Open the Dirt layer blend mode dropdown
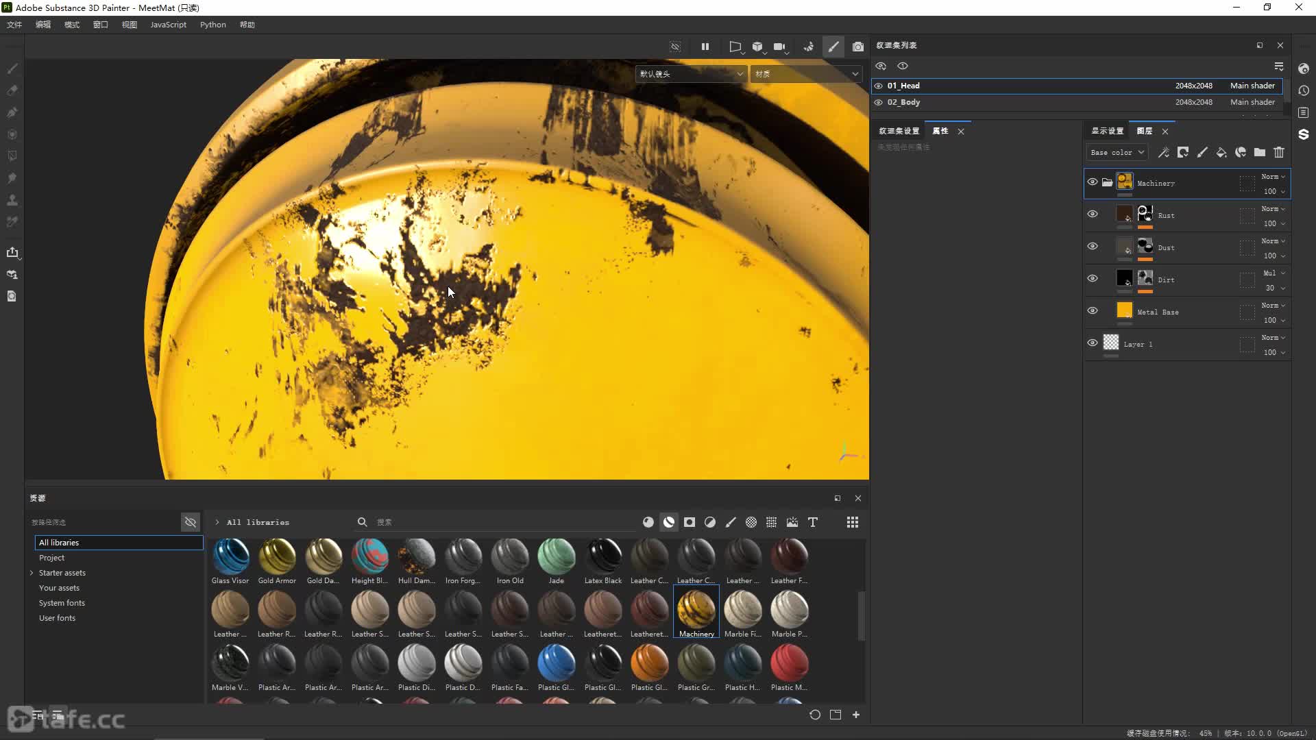The width and height of the screenshot is (1316, 740). click(x=1274, y=273)
